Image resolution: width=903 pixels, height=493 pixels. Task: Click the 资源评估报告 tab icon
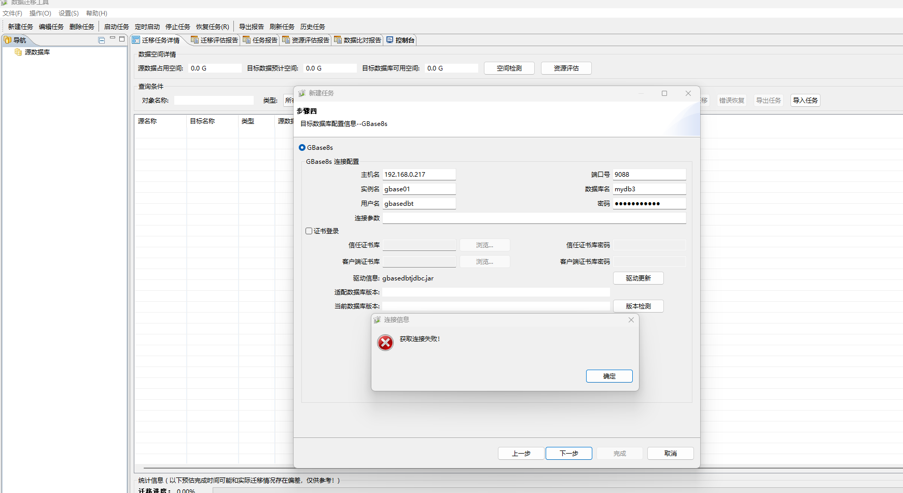tap(286, 40)
